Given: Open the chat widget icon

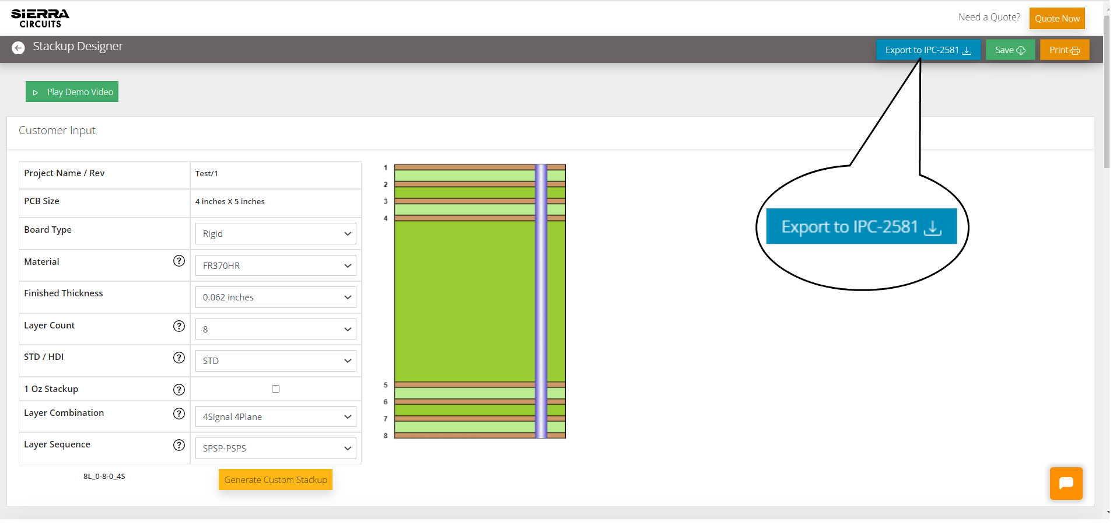Looking at the screenshot, I should pos(1066,483).
